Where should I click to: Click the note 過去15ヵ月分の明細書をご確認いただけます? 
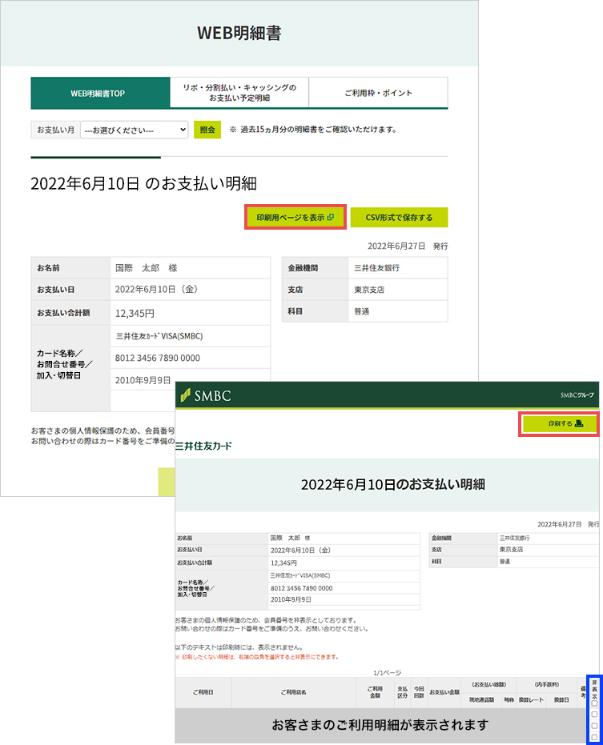click(x=314, y=130)
